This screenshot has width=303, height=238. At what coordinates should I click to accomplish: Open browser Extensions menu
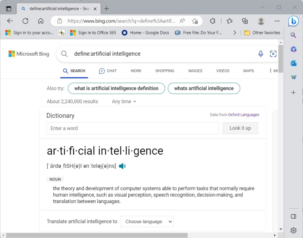(x=212, y=21)
